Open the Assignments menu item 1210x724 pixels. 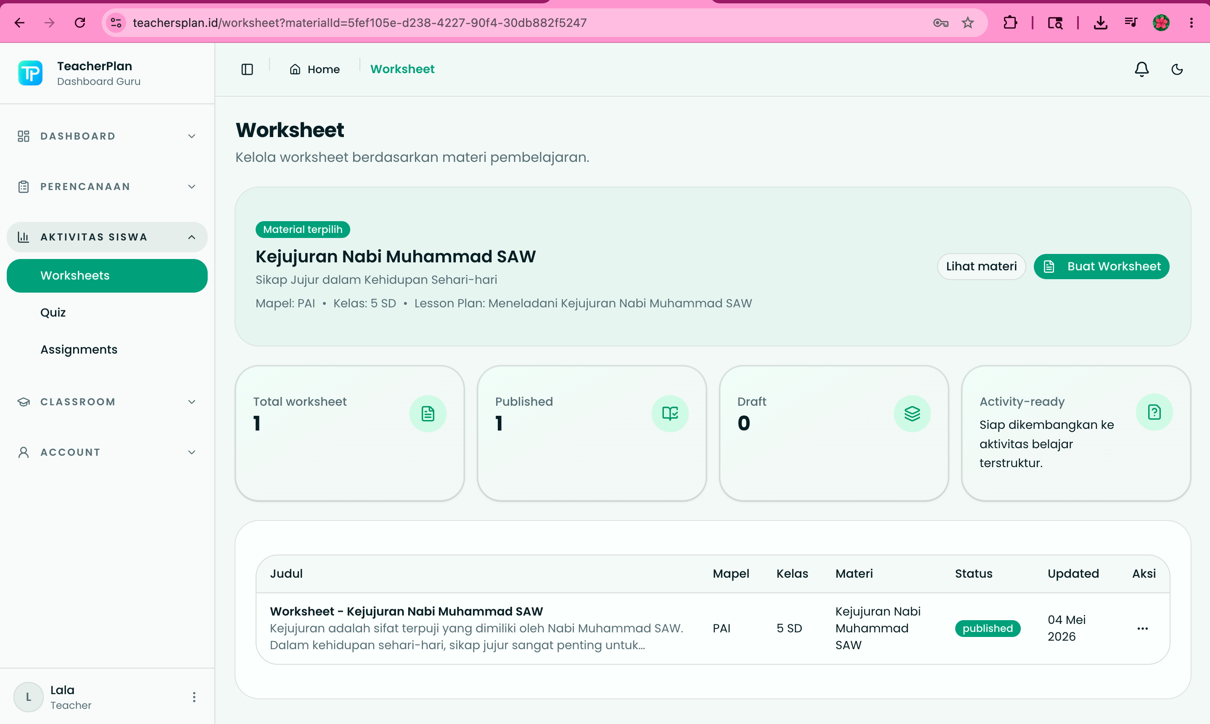point(79,349)
